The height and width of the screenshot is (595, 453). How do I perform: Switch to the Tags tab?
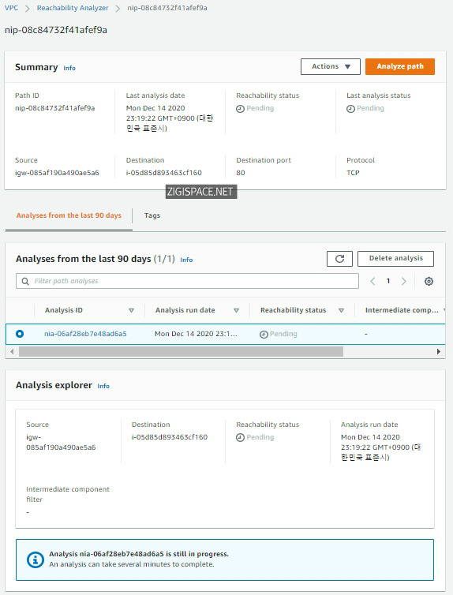152,215
